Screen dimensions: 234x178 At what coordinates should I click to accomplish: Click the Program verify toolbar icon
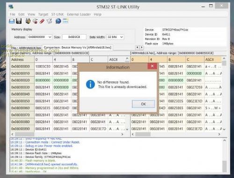pyautogui.click(x=49, y=21)
